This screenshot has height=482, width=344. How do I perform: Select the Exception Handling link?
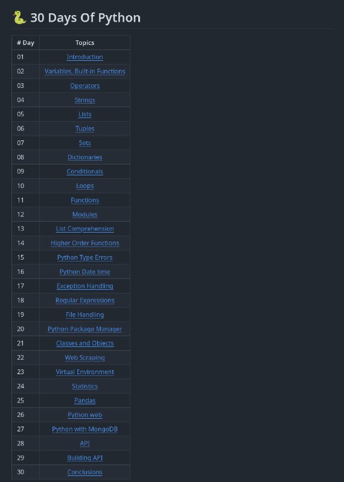coord(84,286)
